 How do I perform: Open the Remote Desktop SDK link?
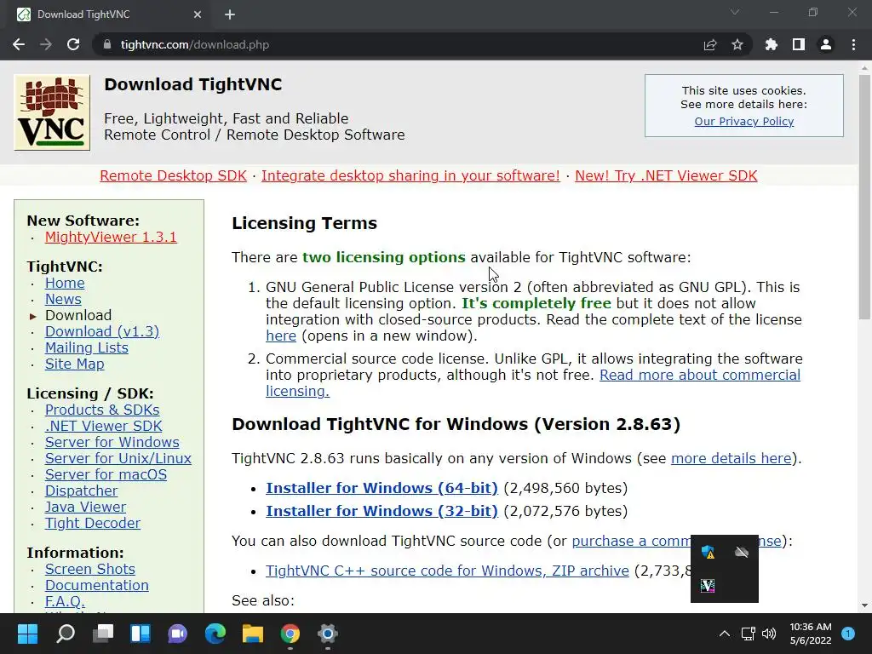173,175
